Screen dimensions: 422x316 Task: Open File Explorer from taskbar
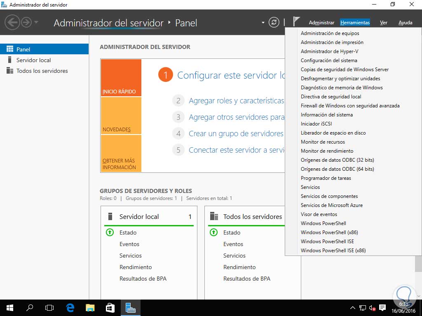tap(90, 308)
